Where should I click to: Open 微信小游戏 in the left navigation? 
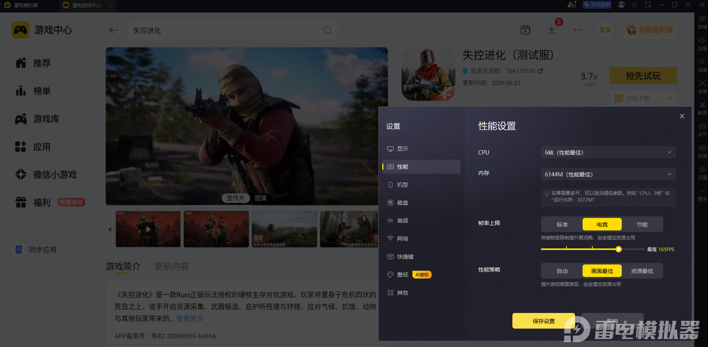46,174
